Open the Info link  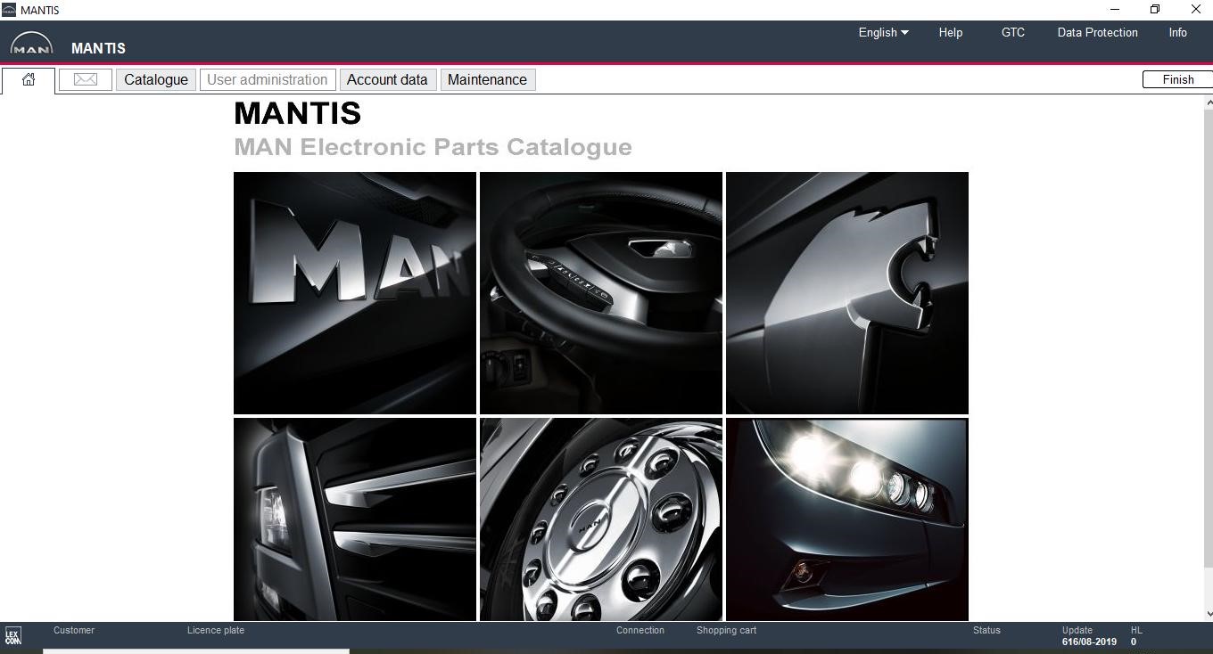pyautogui.click(x=1178, y=32)
